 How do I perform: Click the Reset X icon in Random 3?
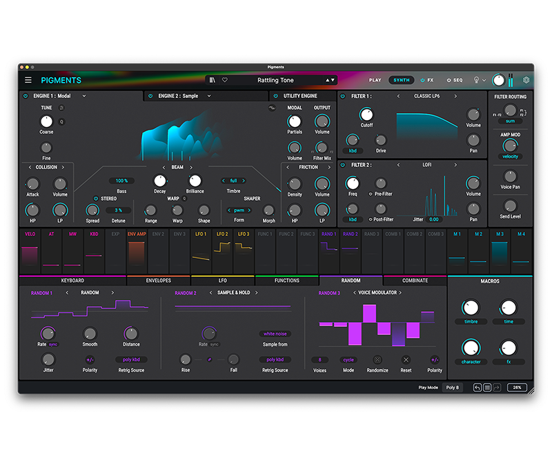406,359
